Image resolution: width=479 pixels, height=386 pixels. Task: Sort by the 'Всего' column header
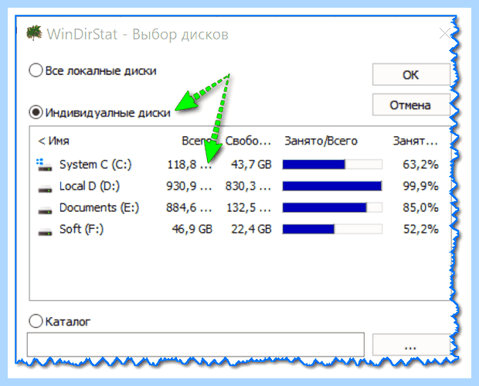coord(197,141)
